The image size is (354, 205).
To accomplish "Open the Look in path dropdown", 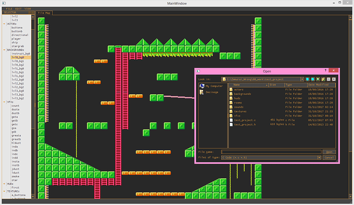I will click(x=302, y=79).
